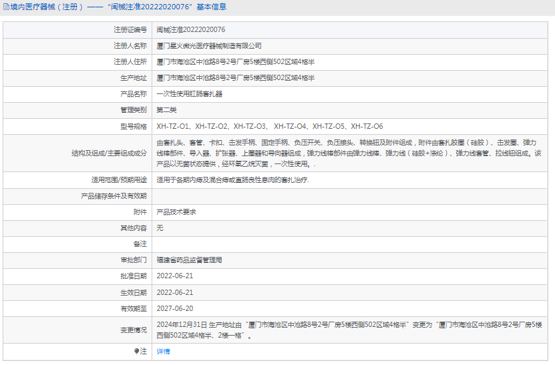The width and height of the screenshot is (555, 365).
Task: Click the expiry date 2027-06-20
Action: tap(175, 308)
